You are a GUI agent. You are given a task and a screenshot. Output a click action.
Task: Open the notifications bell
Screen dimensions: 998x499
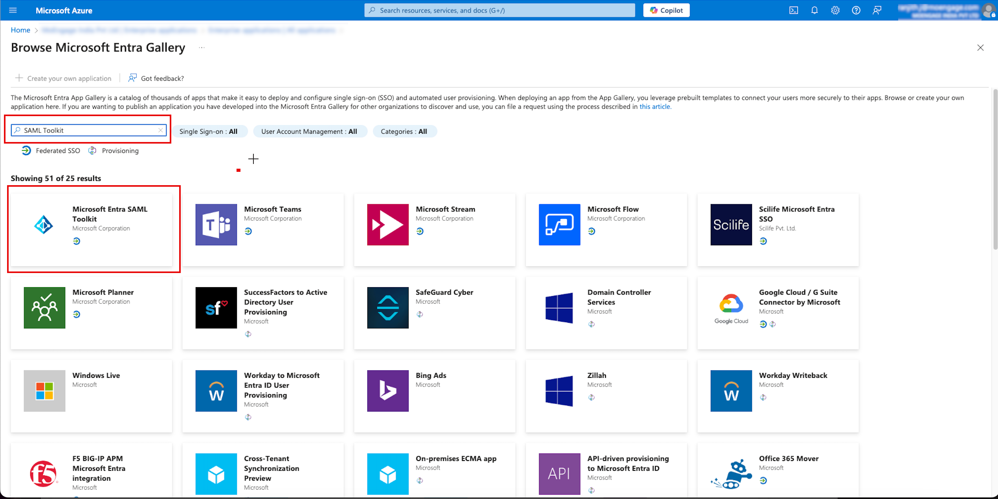815,10
